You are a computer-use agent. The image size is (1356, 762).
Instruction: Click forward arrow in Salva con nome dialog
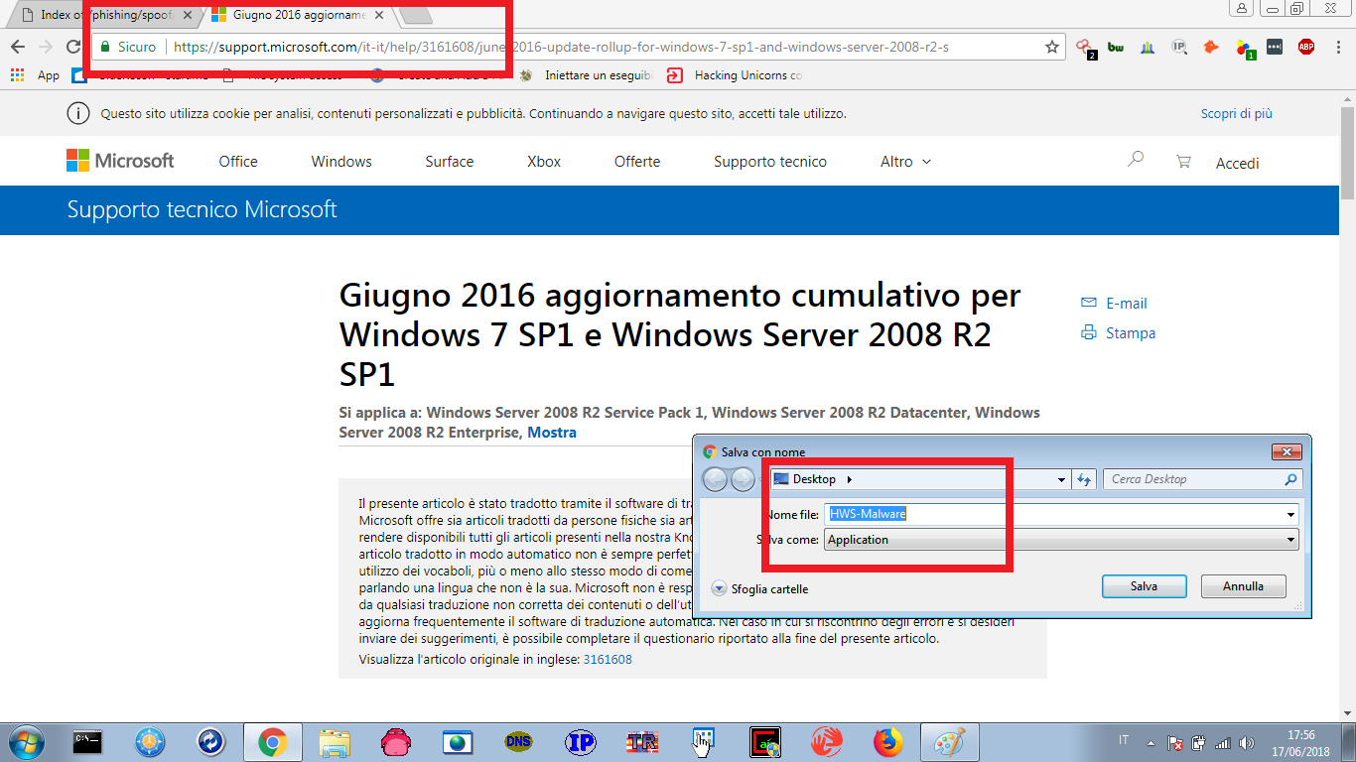point(743,479)
